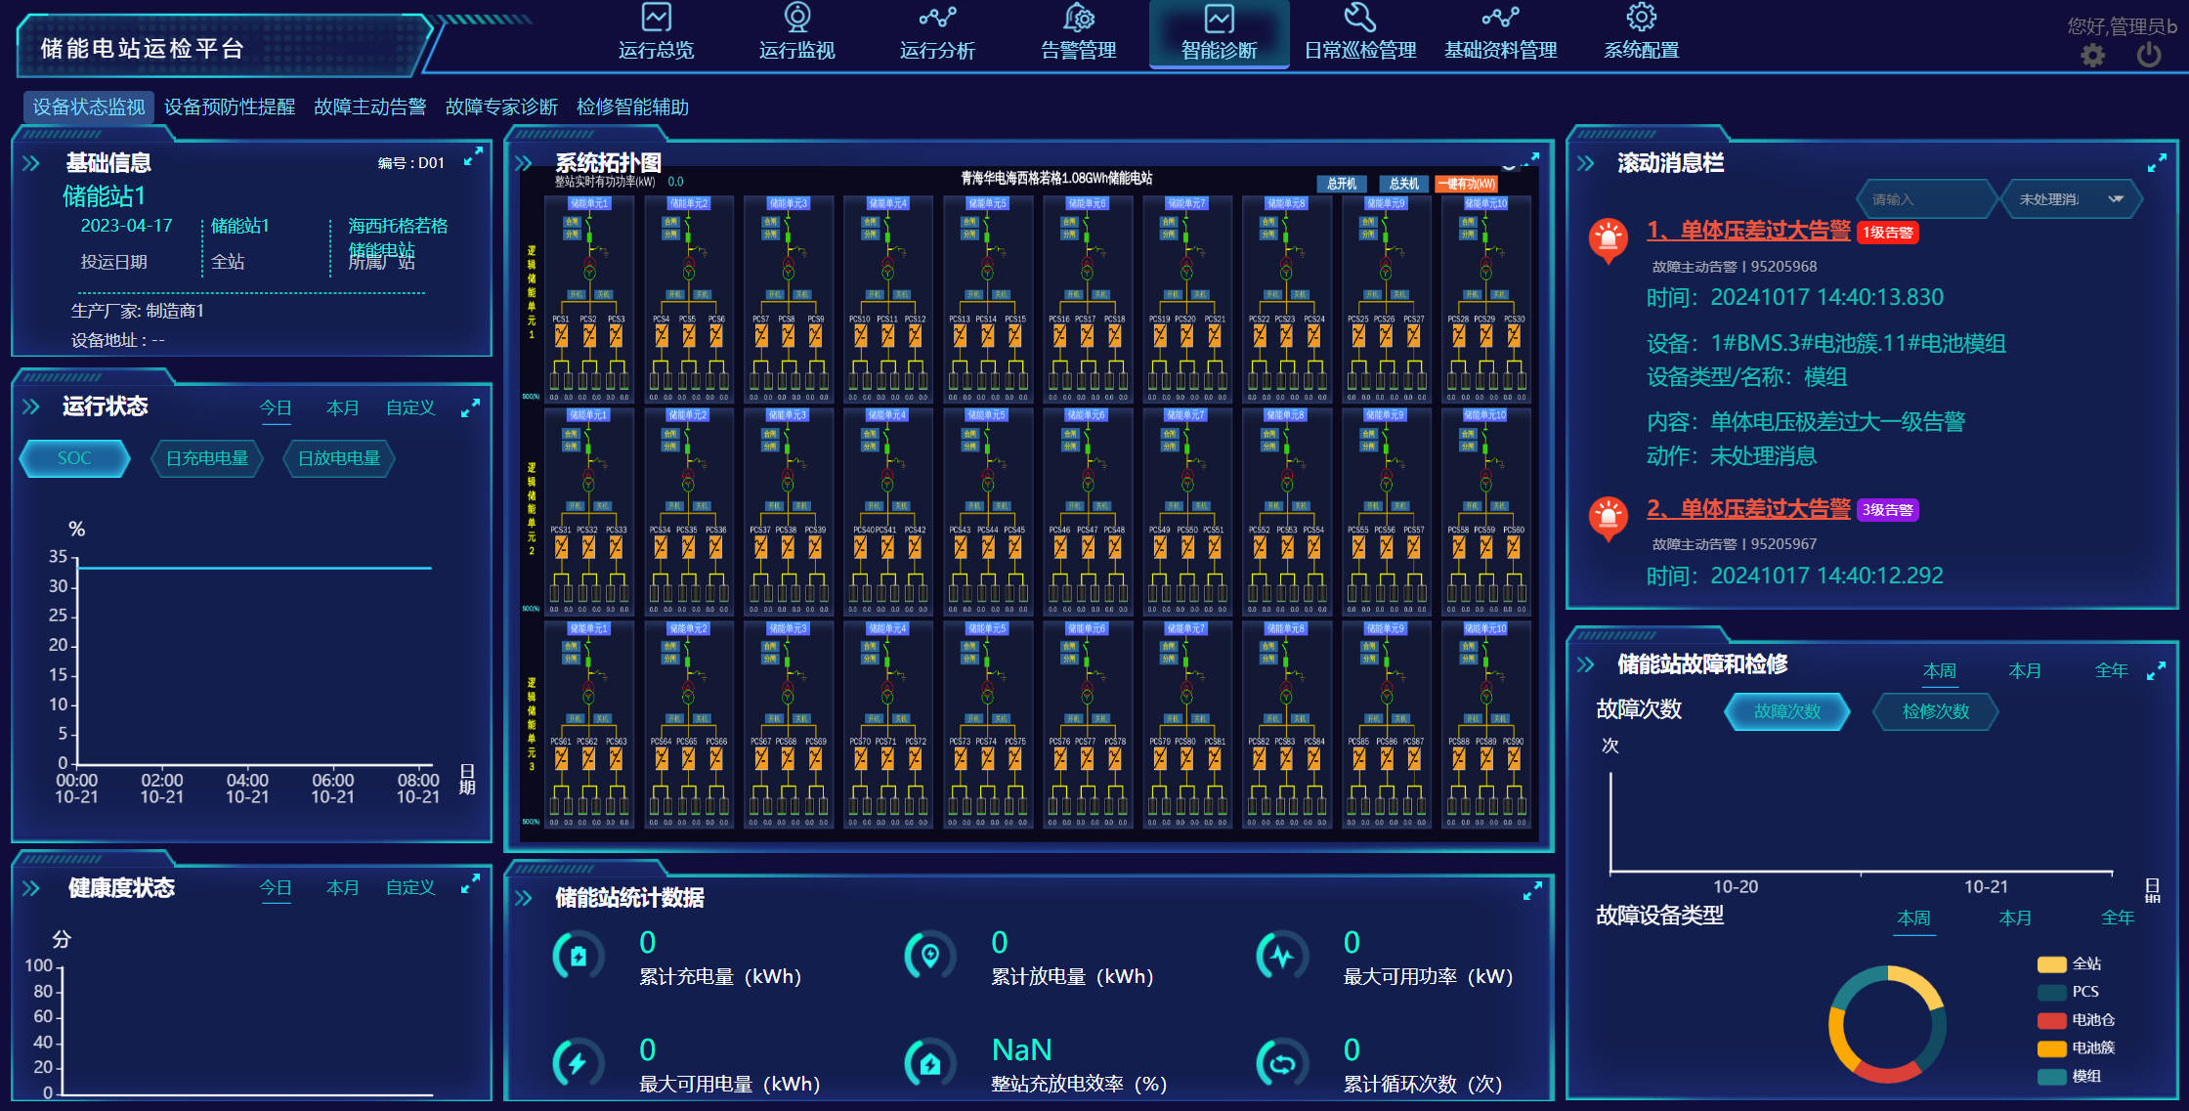Click 电池仓 red legend swatch
Viewport: 2189px width, 1111px height.
[x=2050, y=1020]
